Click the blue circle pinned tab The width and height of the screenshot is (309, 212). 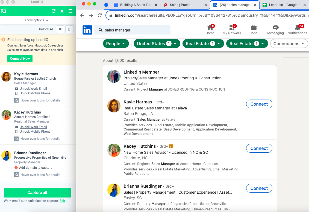tap(106, 5)
